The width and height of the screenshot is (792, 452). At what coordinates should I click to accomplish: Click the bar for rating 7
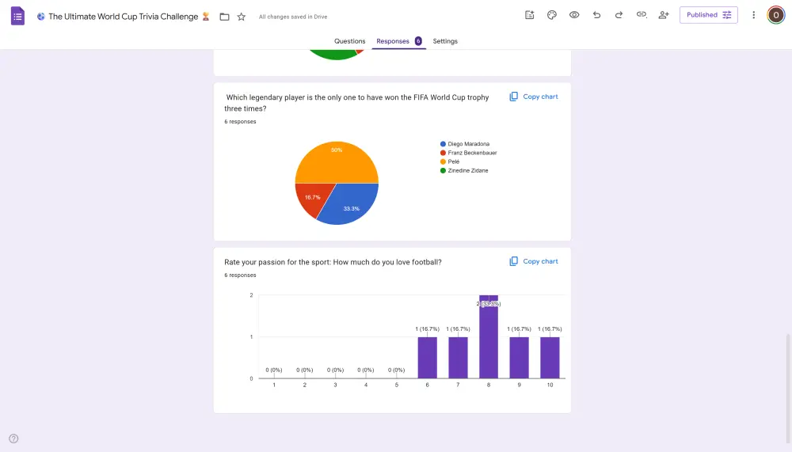(458, 358)
